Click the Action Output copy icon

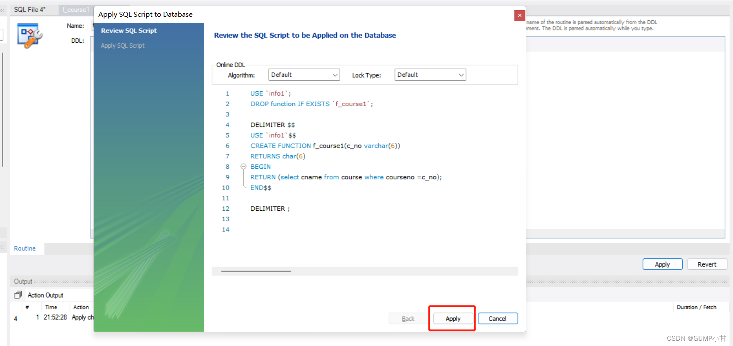[x=18, y=295]
